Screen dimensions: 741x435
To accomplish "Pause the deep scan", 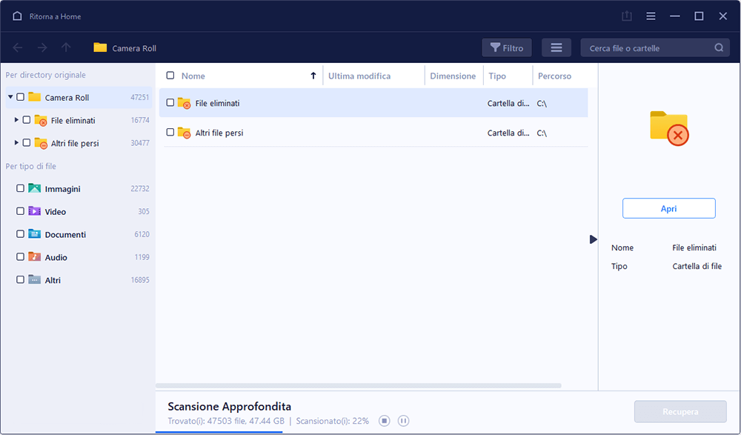I will pos(403,421).
